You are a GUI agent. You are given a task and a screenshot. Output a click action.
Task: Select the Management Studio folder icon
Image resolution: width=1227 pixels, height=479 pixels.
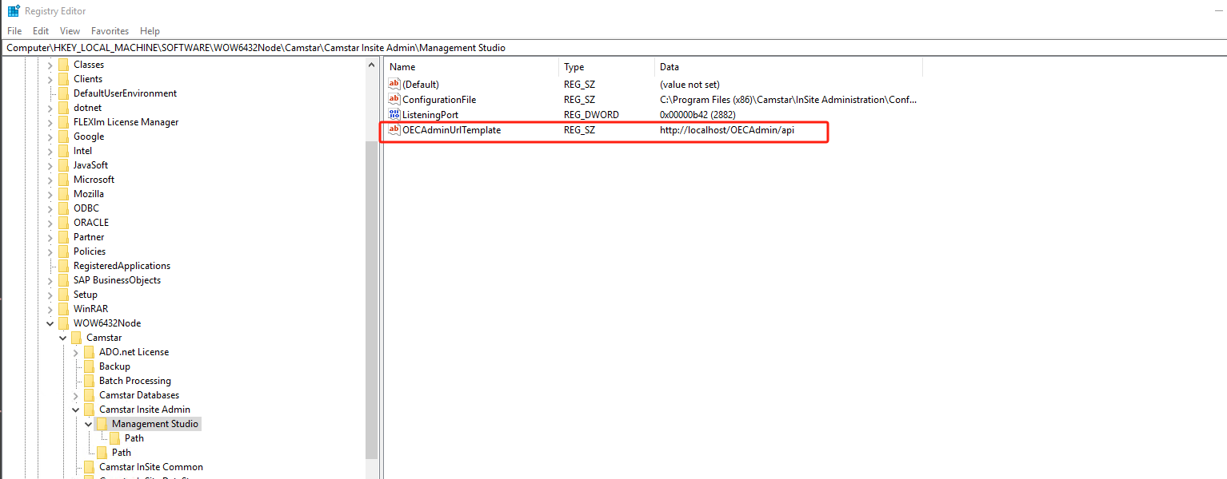[102, 424]
